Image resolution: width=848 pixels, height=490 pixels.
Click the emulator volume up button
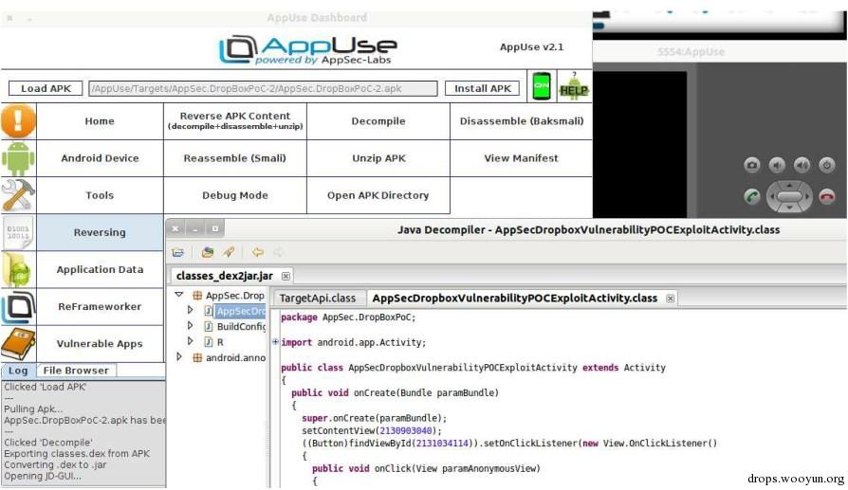(x=802, y=165)
